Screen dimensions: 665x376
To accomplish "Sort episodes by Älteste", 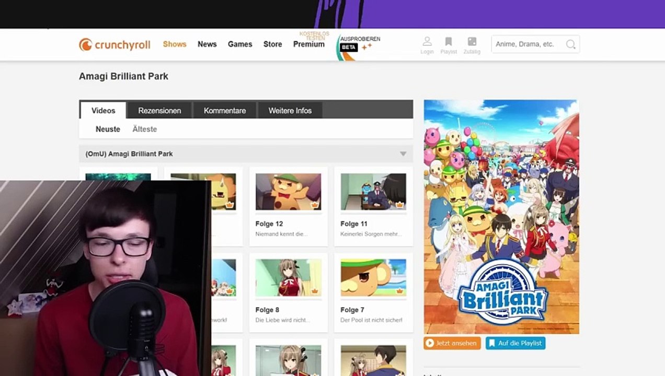I will (145, 129).
